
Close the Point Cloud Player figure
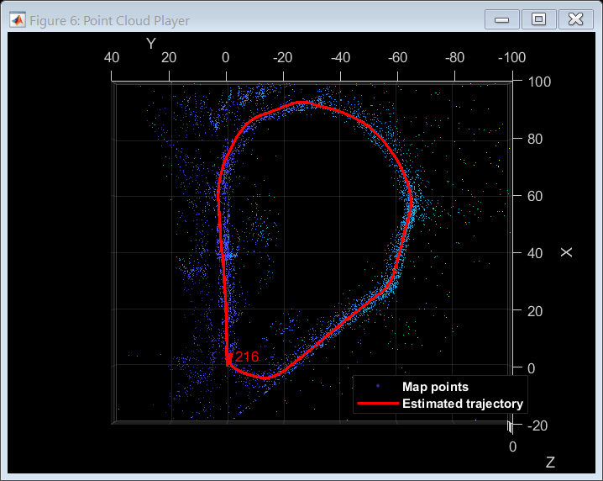[576, 19]
